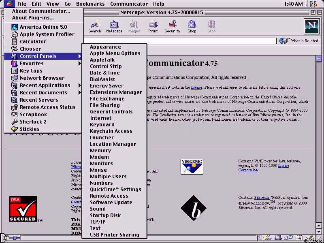Print the page via Print icon
This screenshot has width=324, height=243.
point(153,27)
